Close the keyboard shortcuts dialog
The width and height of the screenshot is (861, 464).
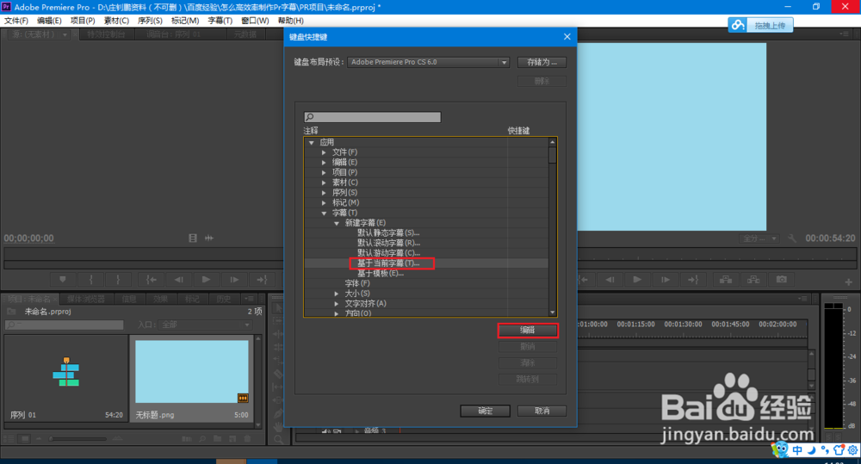[x=567, y=37]
